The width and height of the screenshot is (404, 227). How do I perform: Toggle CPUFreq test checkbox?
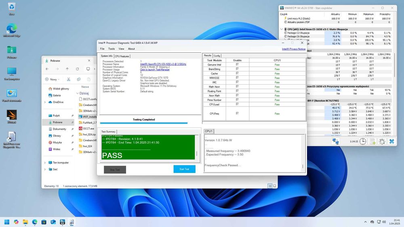[237, 113]
